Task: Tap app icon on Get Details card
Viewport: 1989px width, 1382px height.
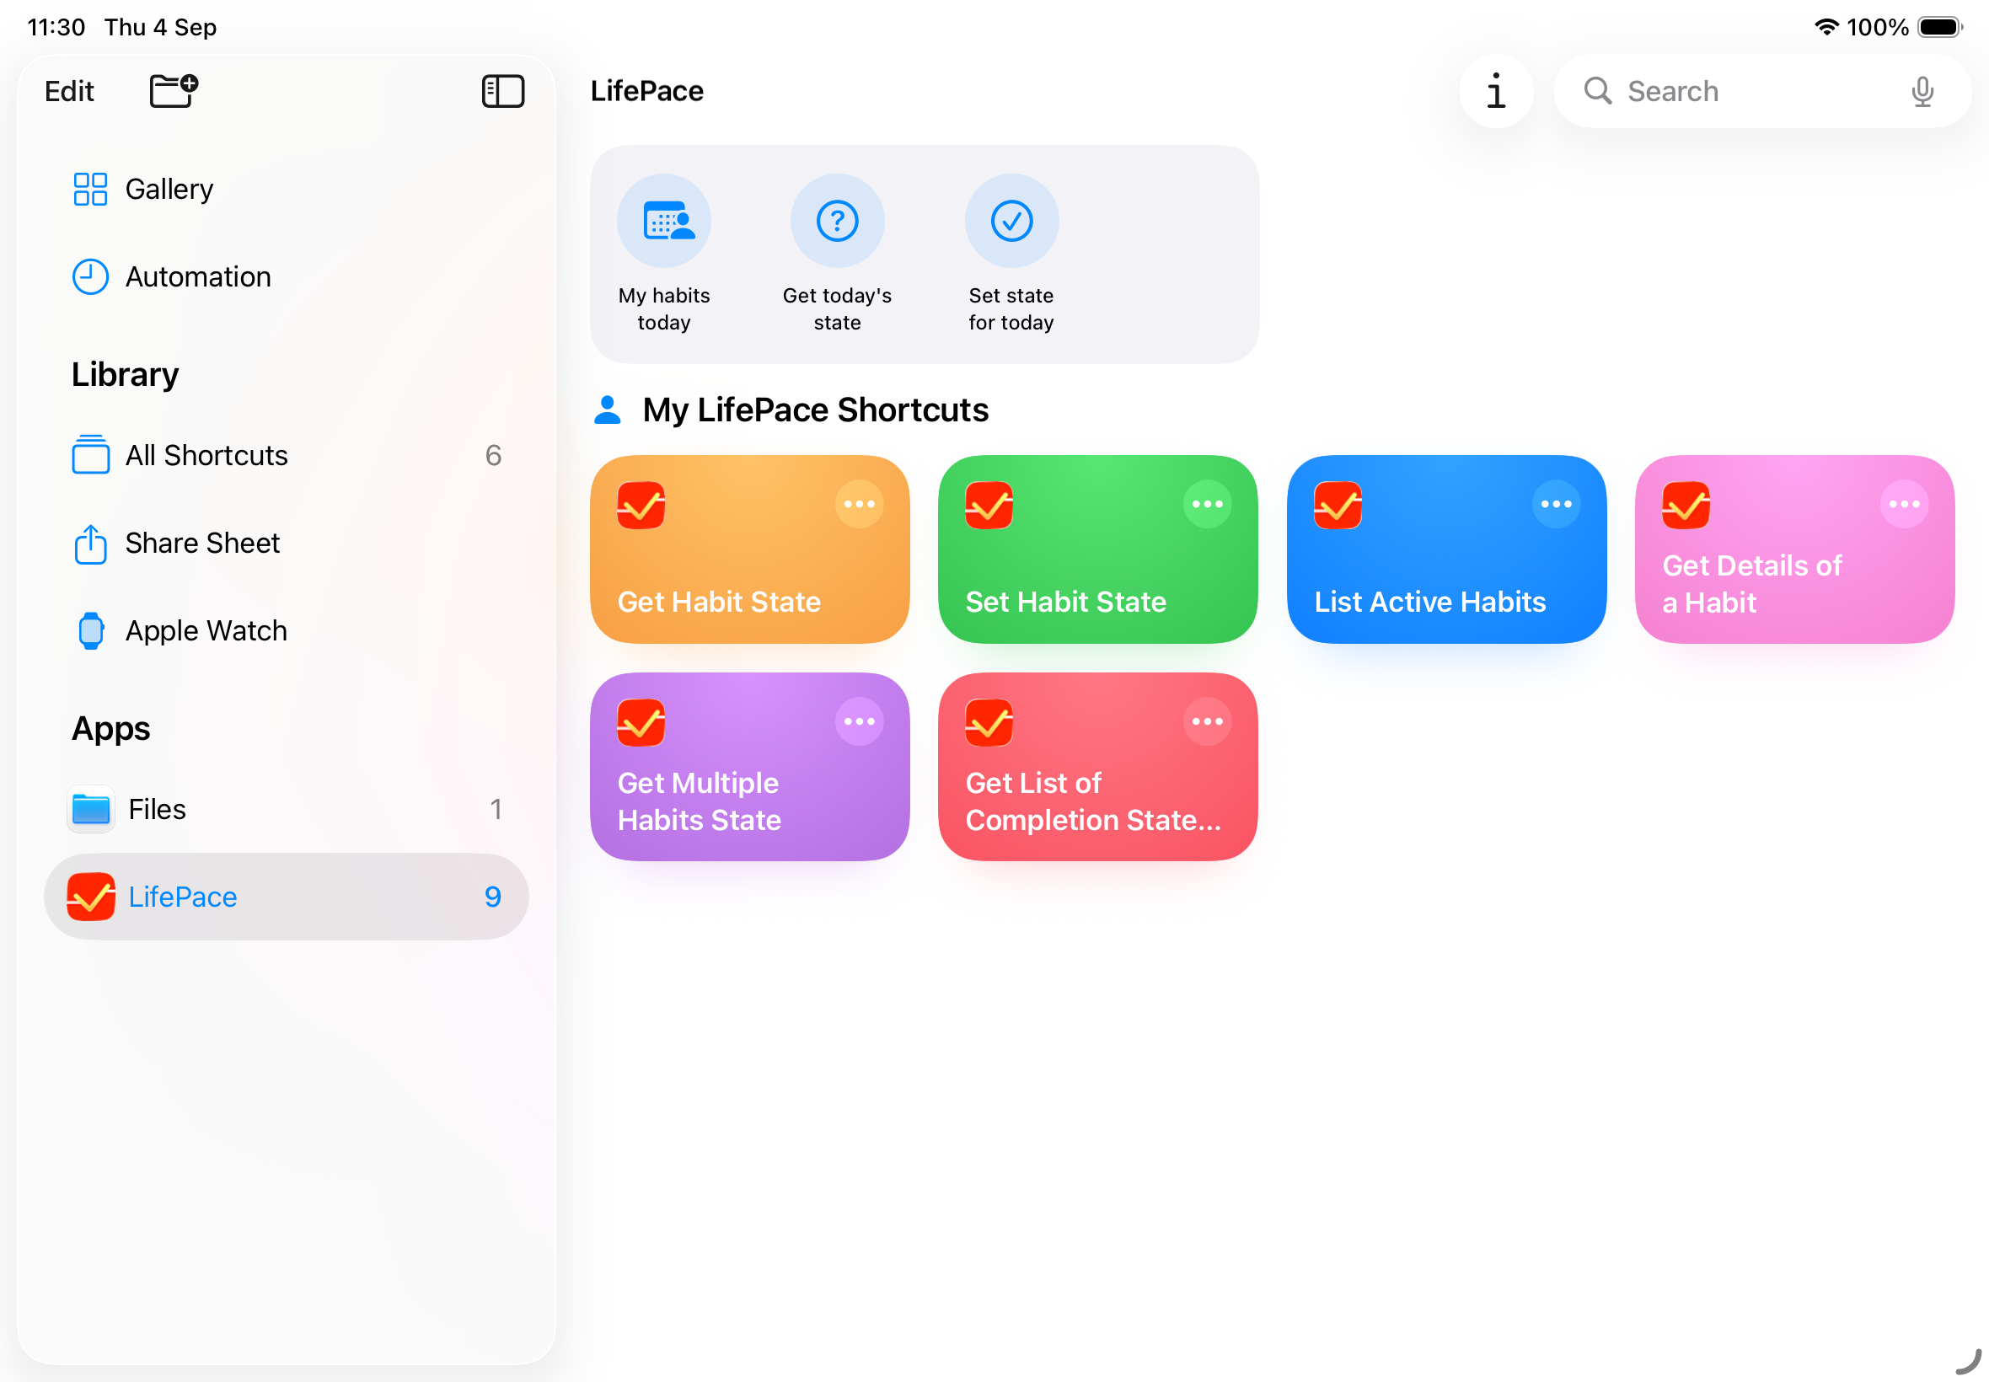Action: point(1686,505)
